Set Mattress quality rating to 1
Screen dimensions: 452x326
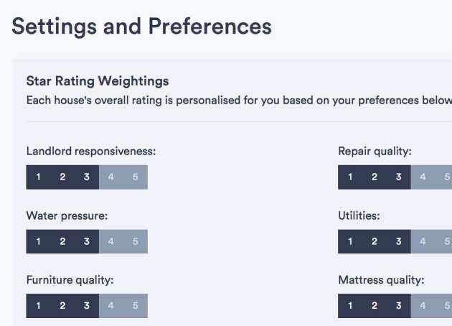click(x=351, y=306)
